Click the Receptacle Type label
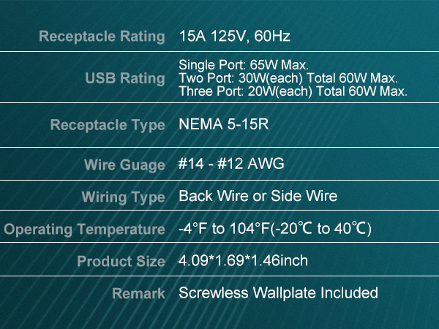Image resolution: width=439 pixels, height=329 pixels. coord(108,126)
